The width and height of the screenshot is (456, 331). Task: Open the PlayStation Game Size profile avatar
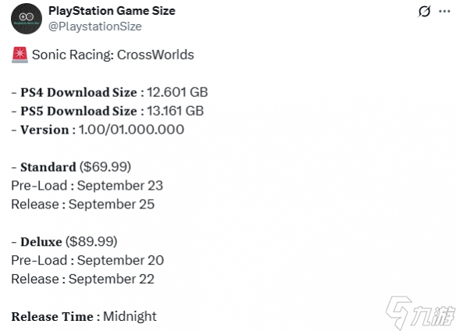pyautogui.click(x=27, y=19)
